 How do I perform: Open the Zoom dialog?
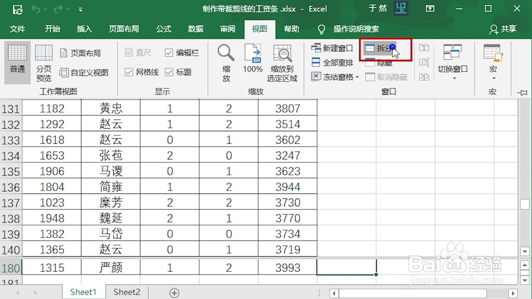point(226,63)
